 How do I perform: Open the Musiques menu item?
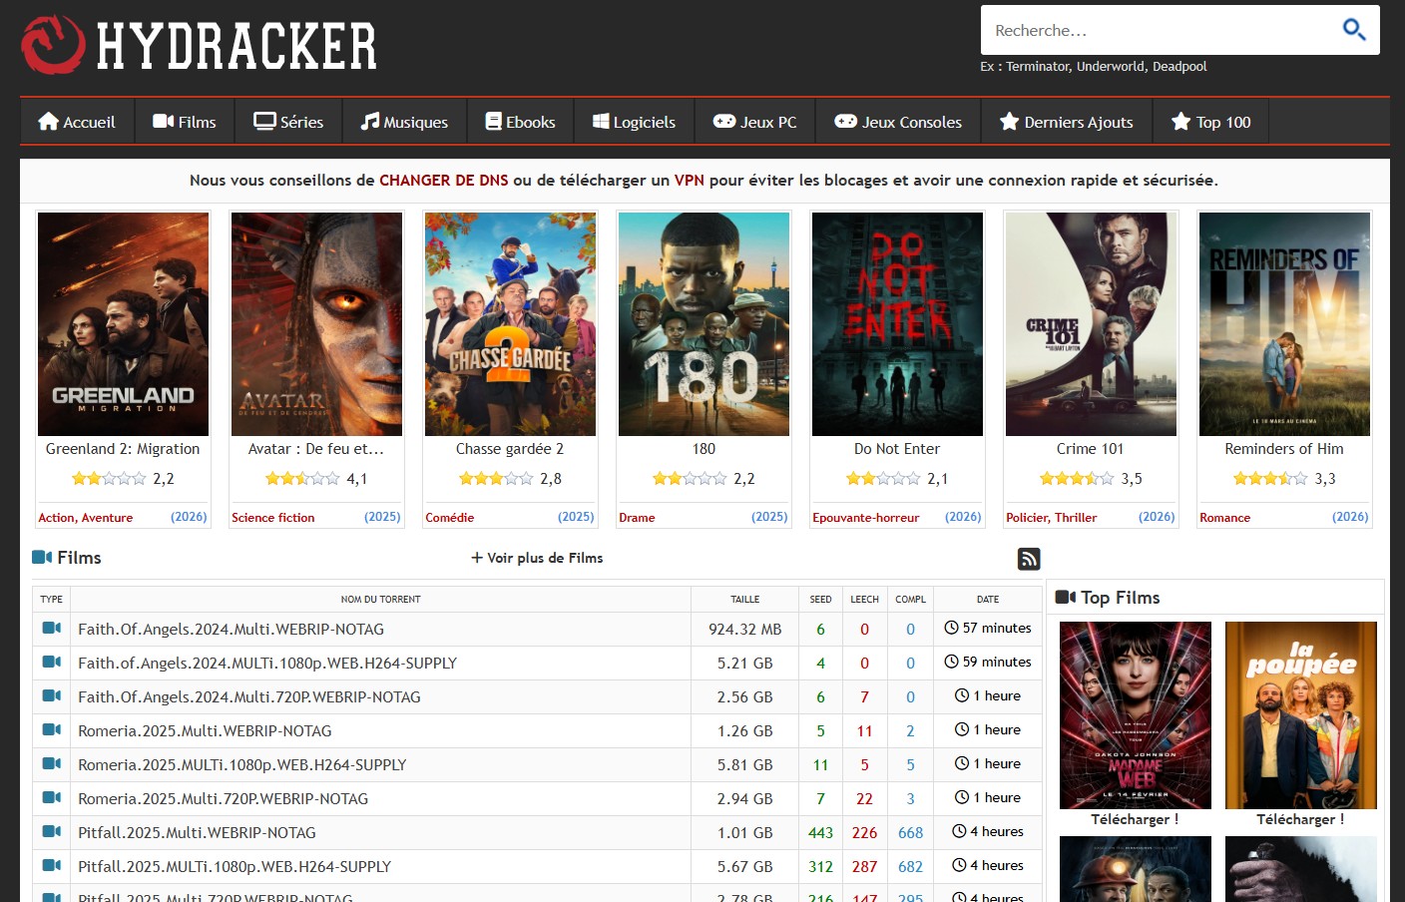tap(404, 122)
